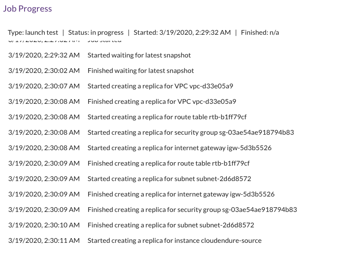Select the started security group sg-03ae54ae918794b83 entry

tap(191, 132)
